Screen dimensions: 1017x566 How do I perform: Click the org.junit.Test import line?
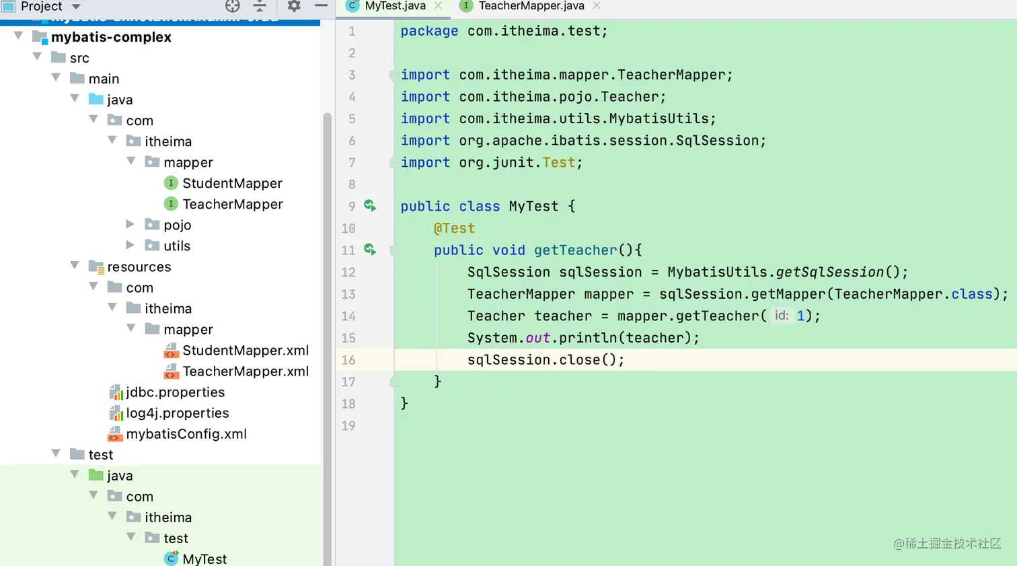(492, 162)
